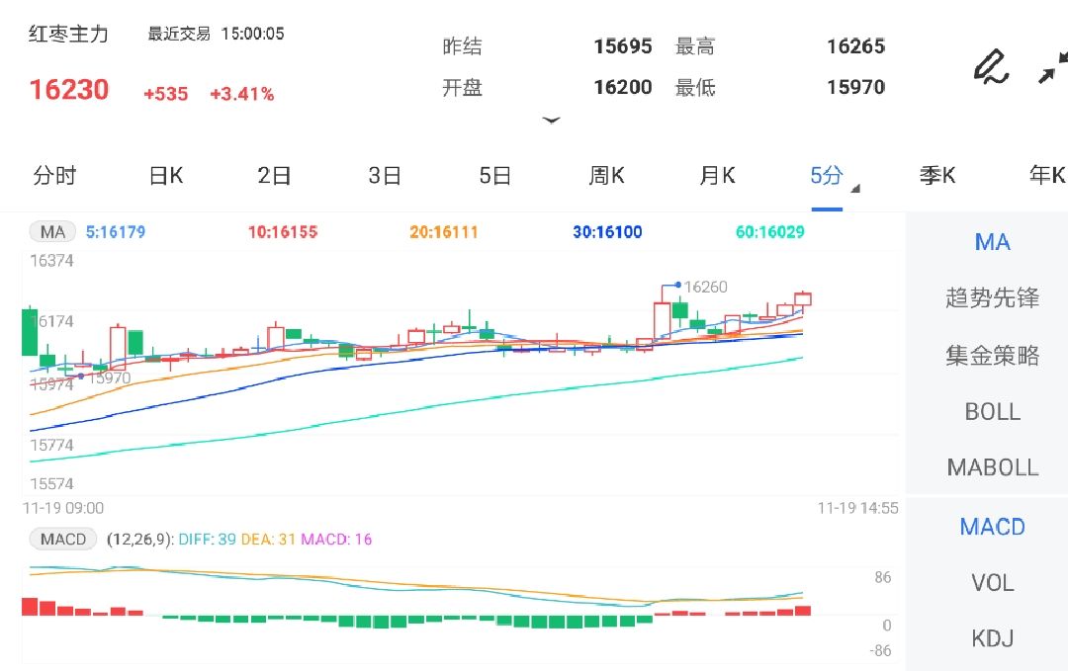Click the MA60 value 60:16029

pos(769,232)
